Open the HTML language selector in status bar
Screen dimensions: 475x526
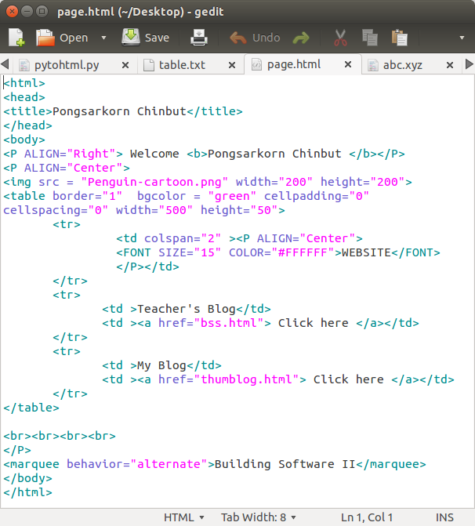[184, 517]
